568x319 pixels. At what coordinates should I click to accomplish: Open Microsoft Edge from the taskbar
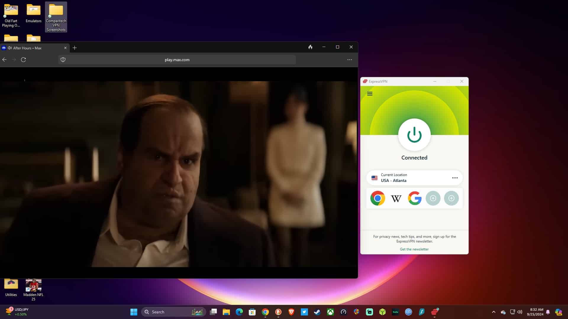coord(239,312)
